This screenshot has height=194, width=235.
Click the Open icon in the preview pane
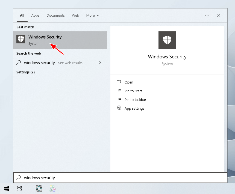coord(119,82)
